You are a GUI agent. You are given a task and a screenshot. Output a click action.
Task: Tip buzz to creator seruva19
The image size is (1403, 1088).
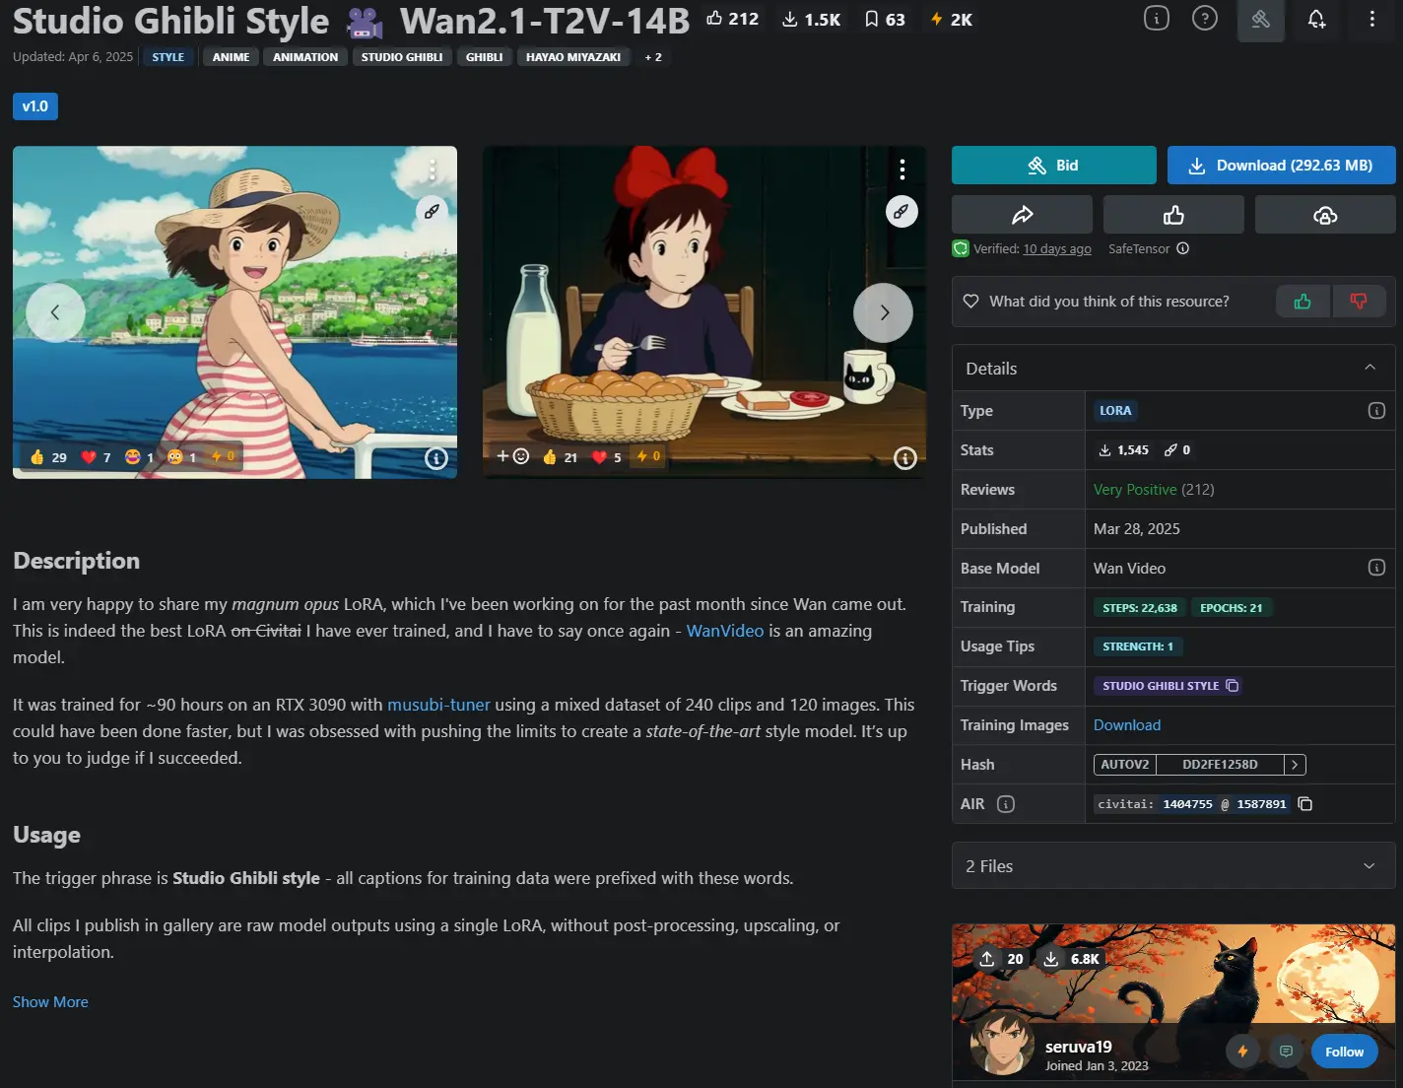tap(1242, 1052)
